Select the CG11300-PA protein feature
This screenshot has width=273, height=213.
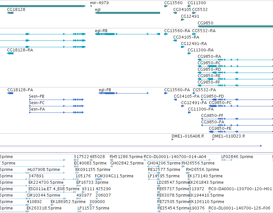point(189,112)
